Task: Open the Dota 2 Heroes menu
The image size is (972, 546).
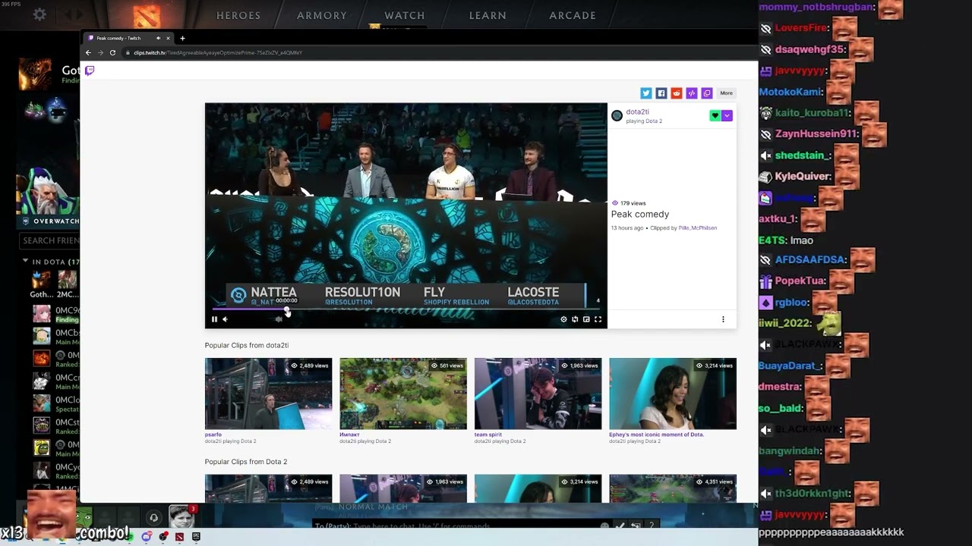Action: pos(238,15)
